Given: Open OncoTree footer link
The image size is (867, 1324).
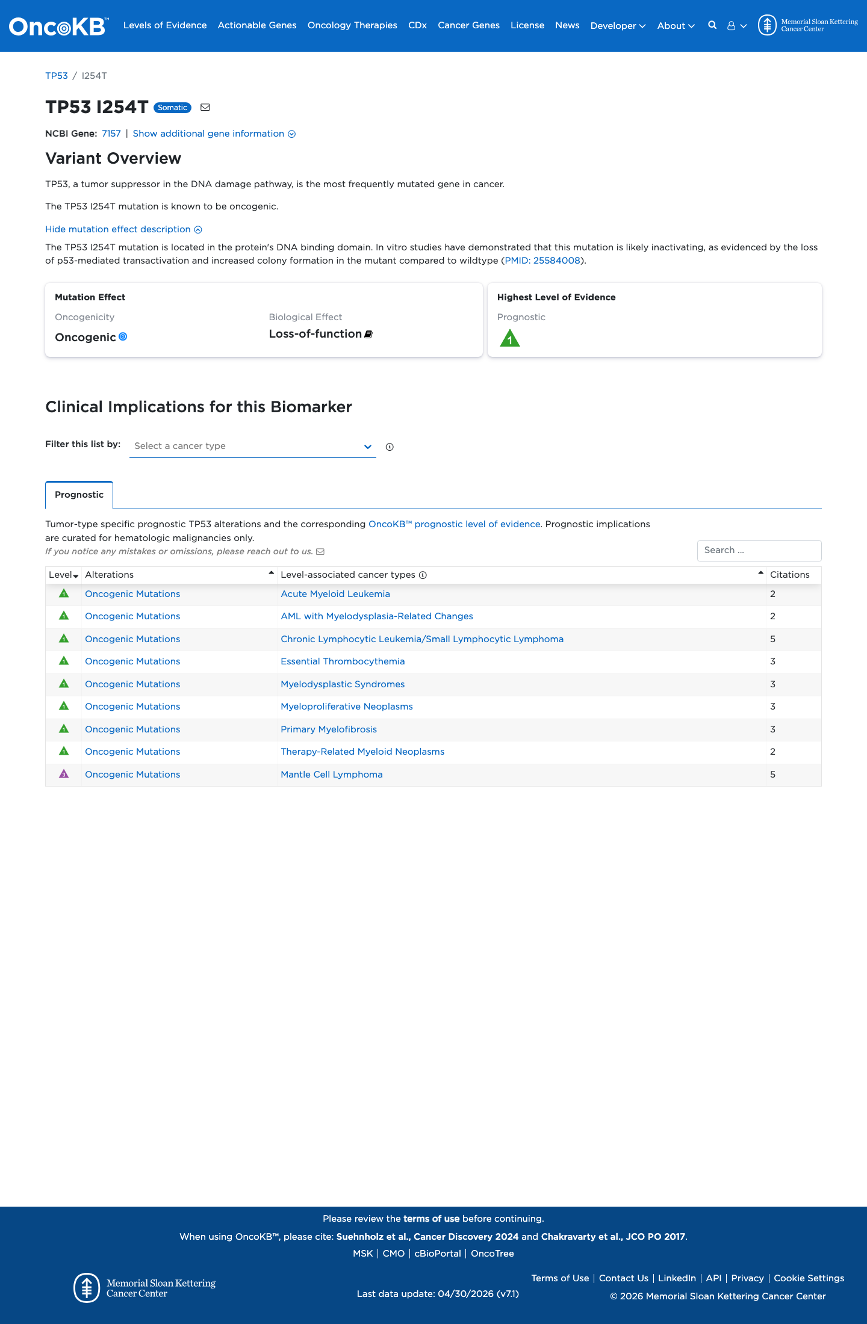Looking at the screenshot, I should pyautogui.click(x=493, y=1254).
